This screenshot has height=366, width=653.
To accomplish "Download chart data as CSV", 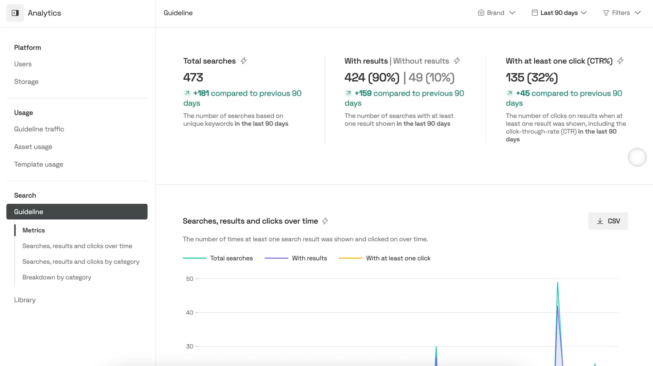I will tap(608, 221).
